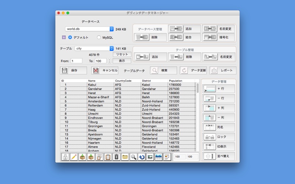Select the Rotterdam row name cell
The width and height of the screenshot is (295, 184).
pos(100,105)
